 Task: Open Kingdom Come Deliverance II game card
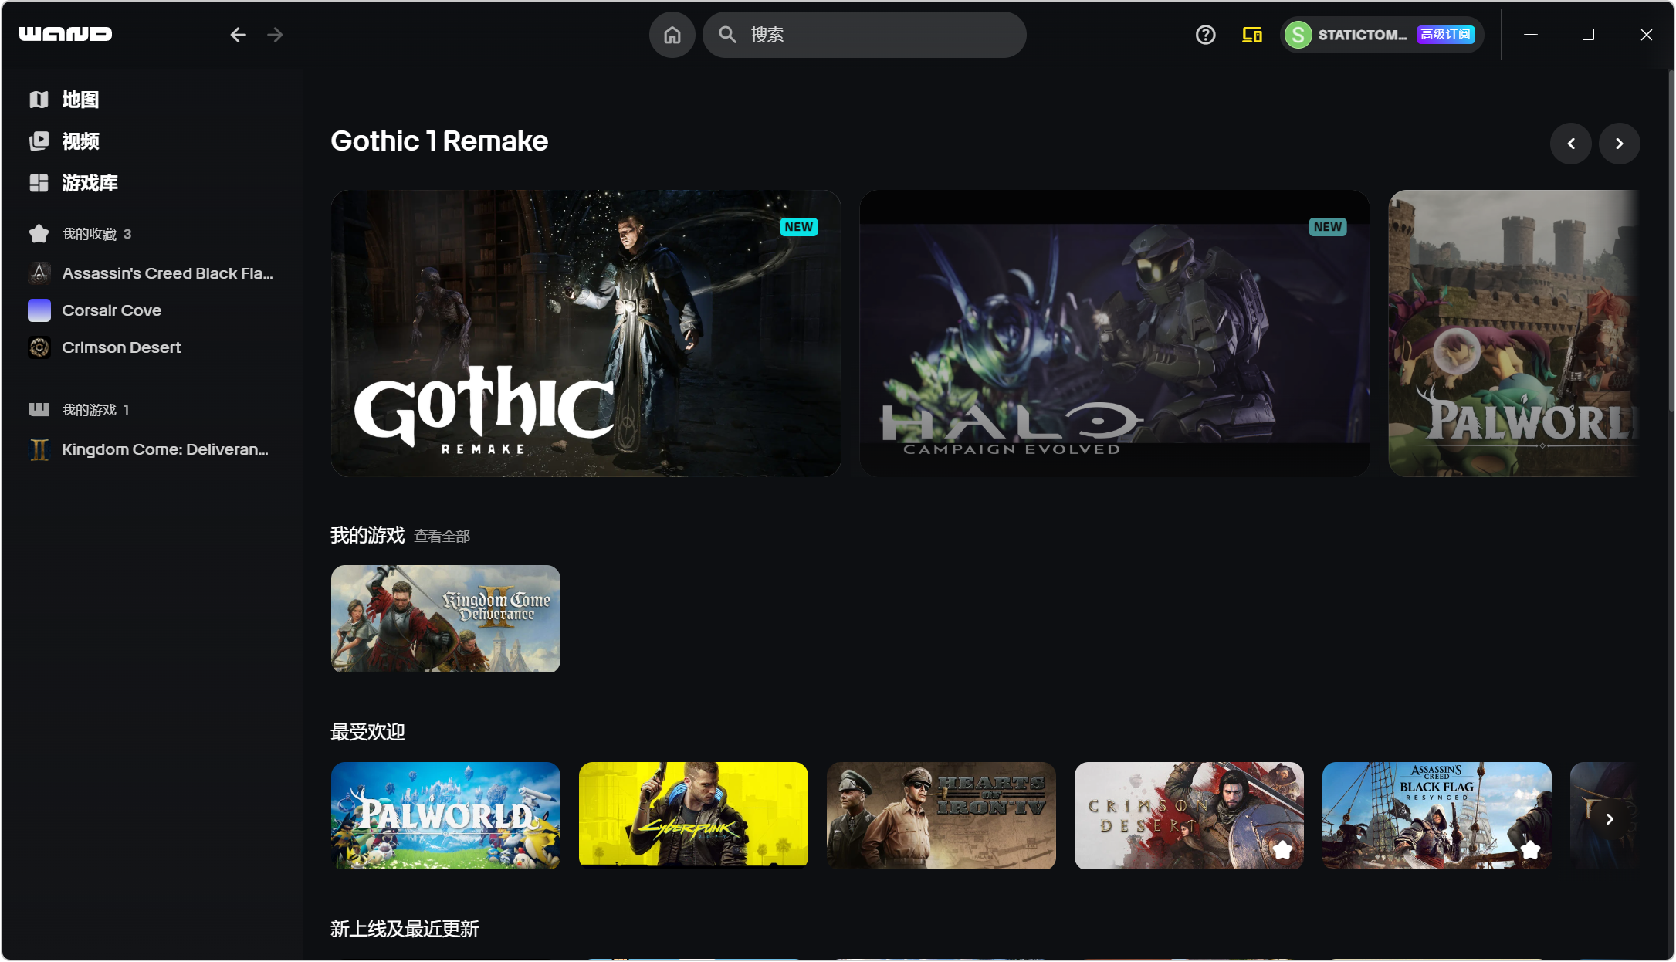coord(445,618)
